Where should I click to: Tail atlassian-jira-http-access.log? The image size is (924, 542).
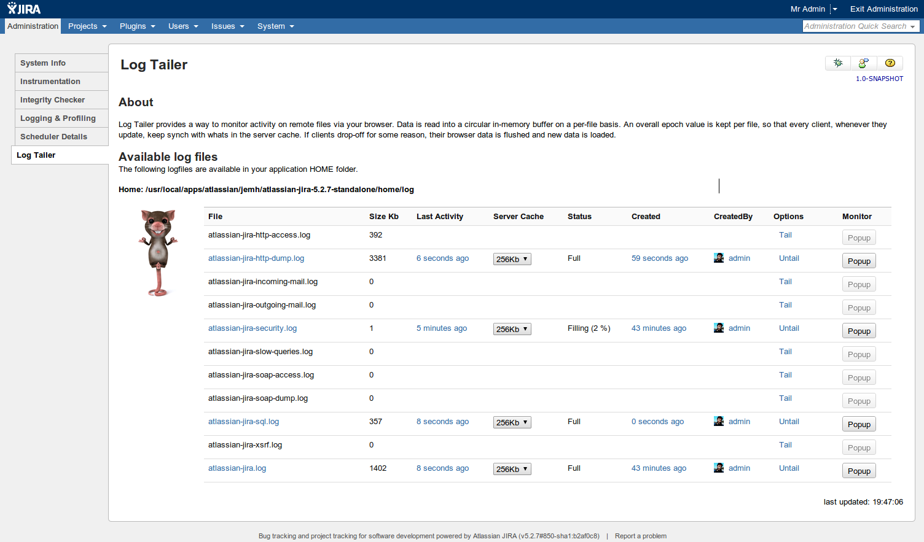click(x=785, y=234)
